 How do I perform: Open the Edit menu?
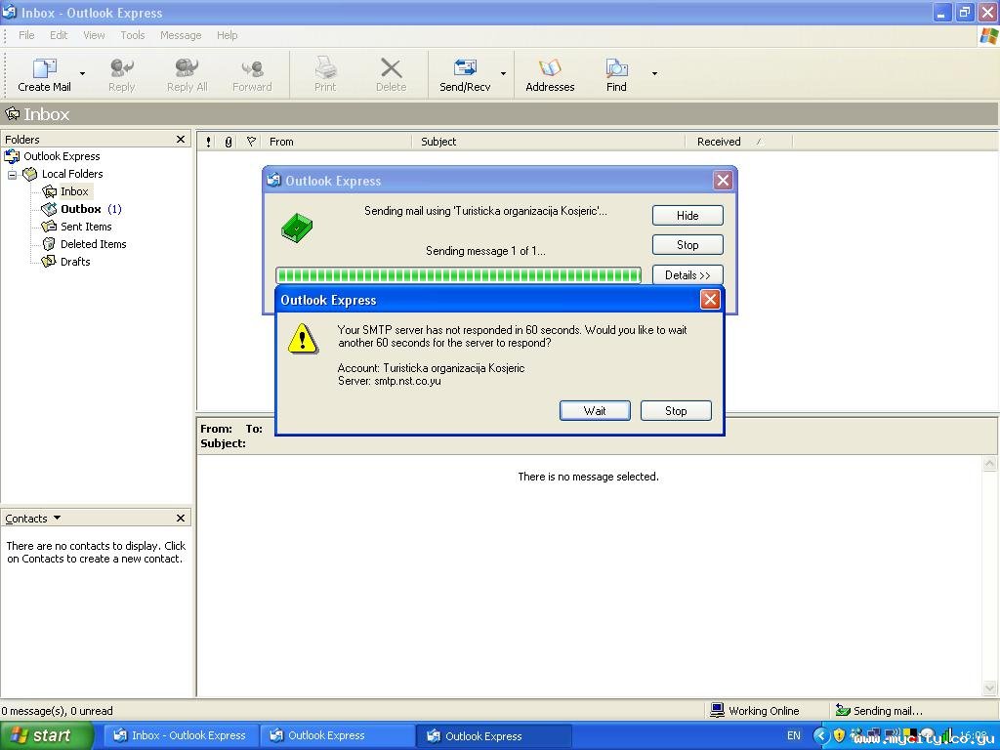(59, 35)
